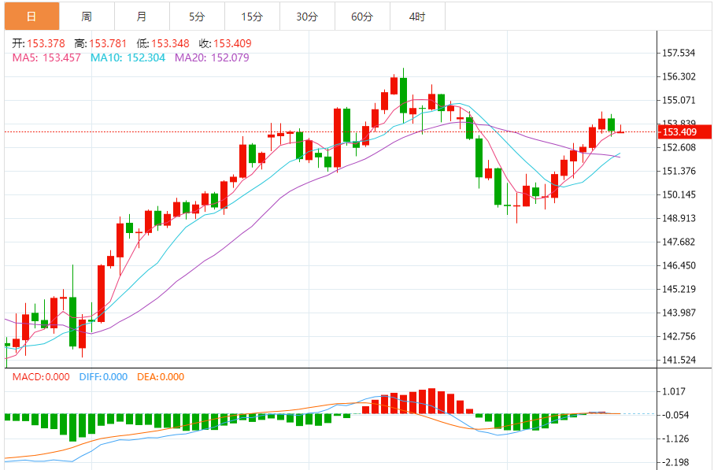Click the MA10 indicator label

(128, 57)
